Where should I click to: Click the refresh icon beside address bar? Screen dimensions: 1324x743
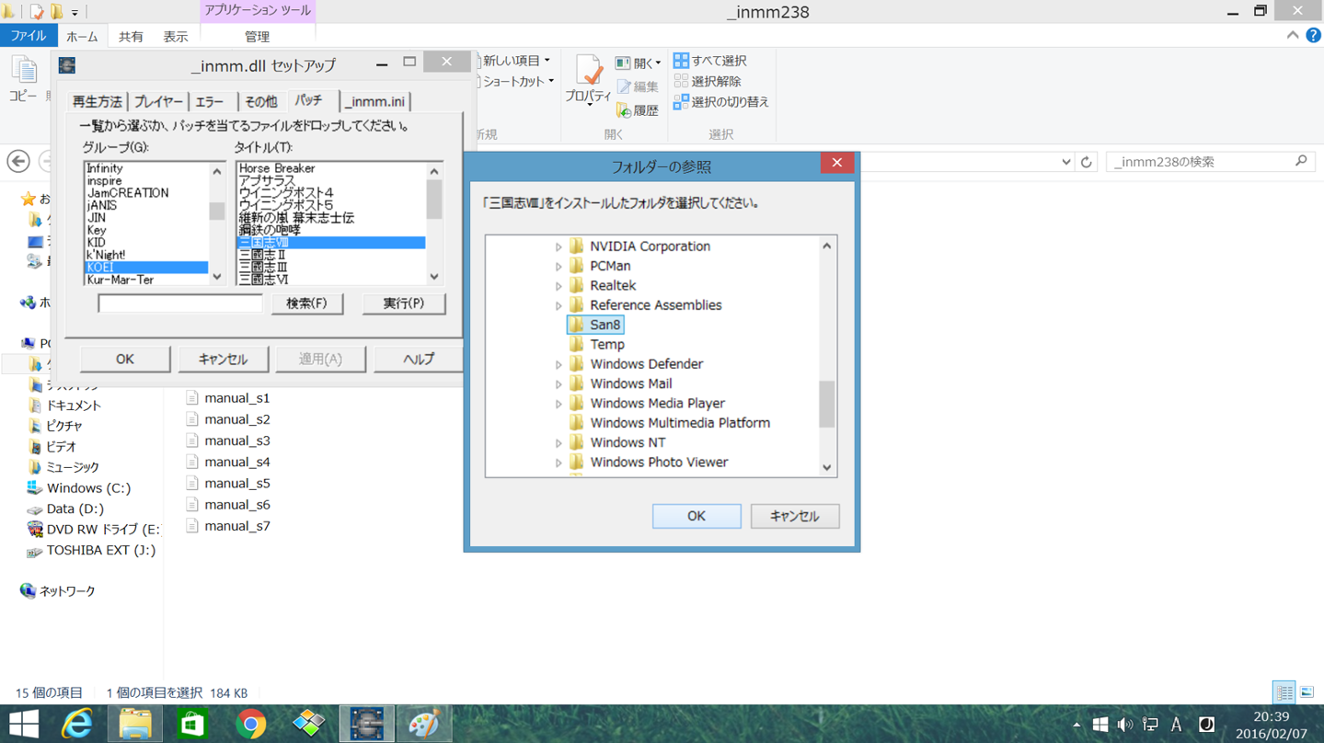click(1087, 162)
